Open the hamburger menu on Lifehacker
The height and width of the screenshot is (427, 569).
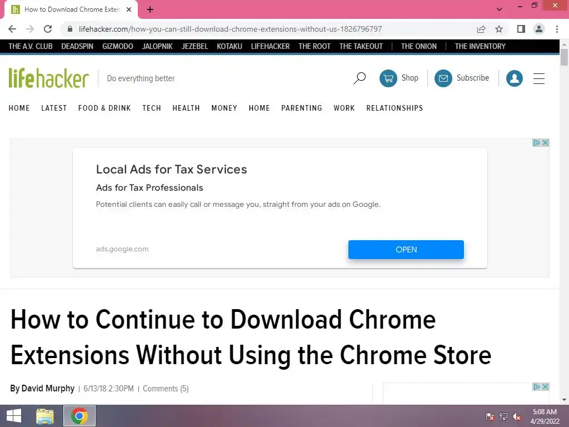point(539,78)
